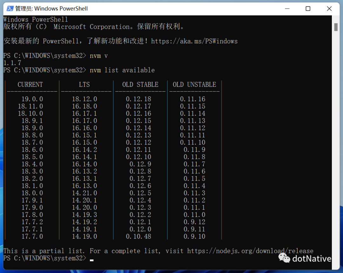
Task: Click version 19.0.0 in the CURRENT column
Action: pos(32,99)
